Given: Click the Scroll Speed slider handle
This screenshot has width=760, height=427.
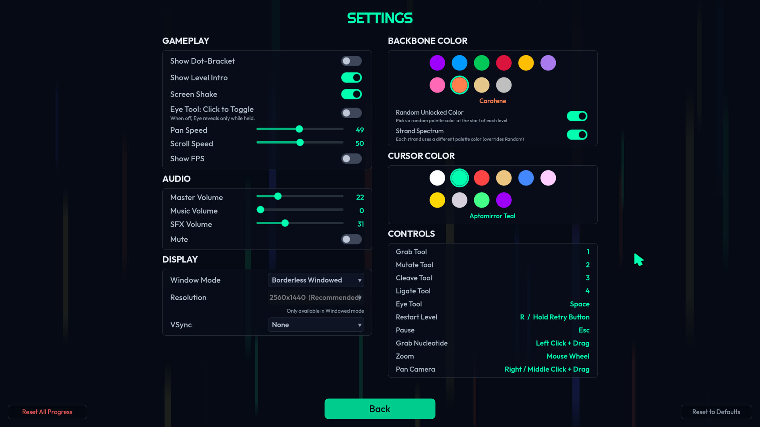Looking at the screenshot, I should click(300, 142).
